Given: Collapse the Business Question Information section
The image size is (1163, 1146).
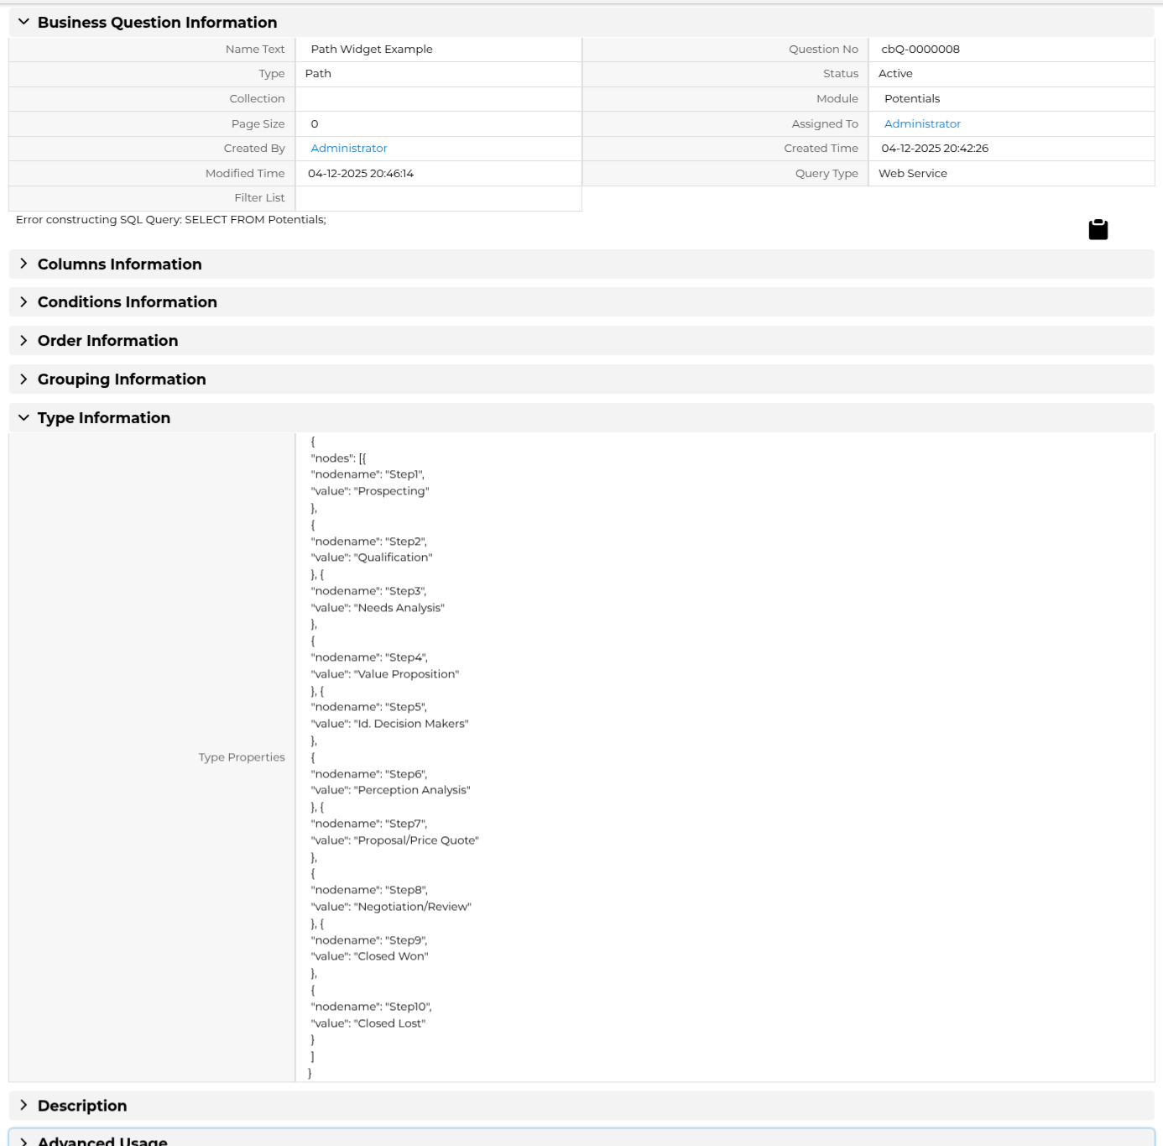Looking at the screenshot, I should click(581, 23).
